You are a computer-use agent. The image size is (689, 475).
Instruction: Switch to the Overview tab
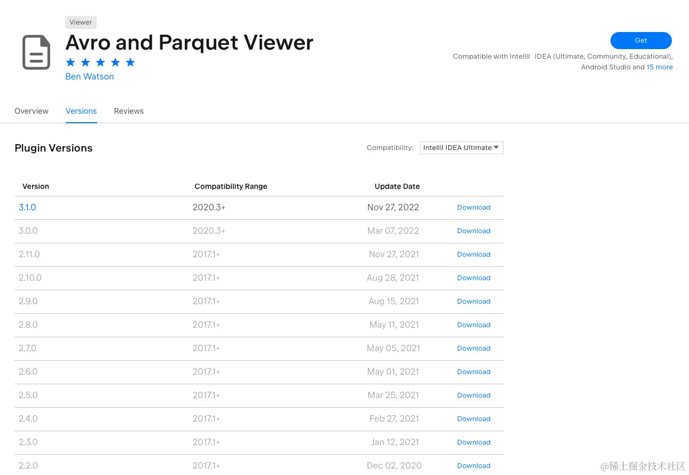[x=32, y=111]
